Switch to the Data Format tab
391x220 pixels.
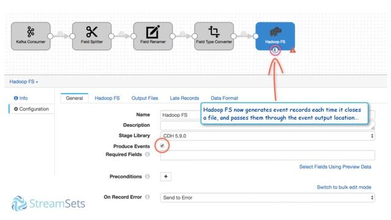click(224, 98)
